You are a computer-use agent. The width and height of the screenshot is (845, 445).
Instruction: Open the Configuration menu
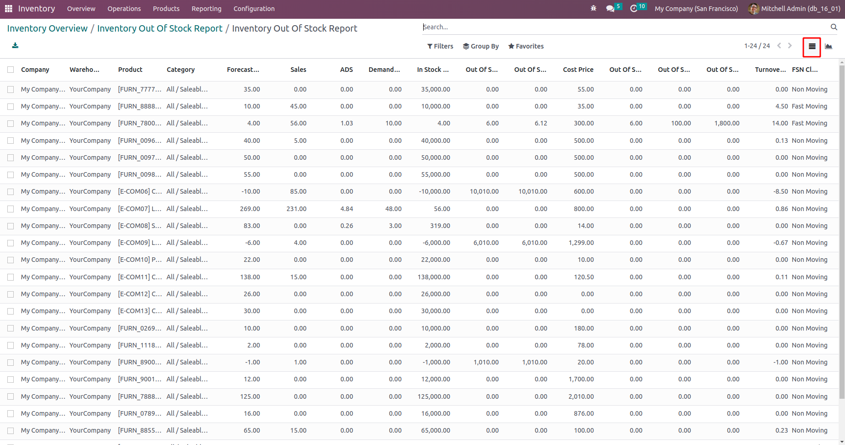pos(254,9)
